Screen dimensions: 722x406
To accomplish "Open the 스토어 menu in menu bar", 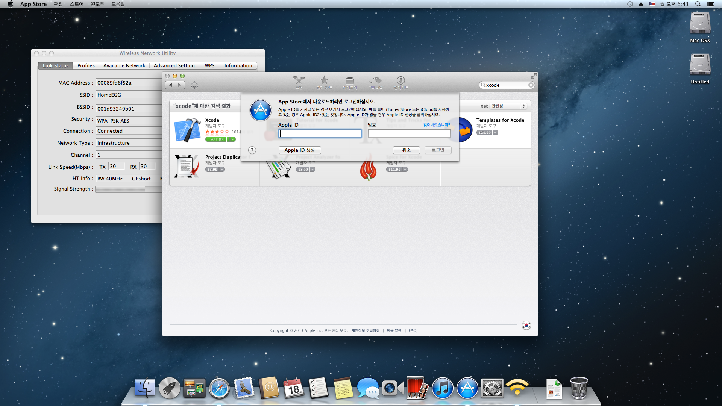I will pyautogui.click(x=77, y=4).
